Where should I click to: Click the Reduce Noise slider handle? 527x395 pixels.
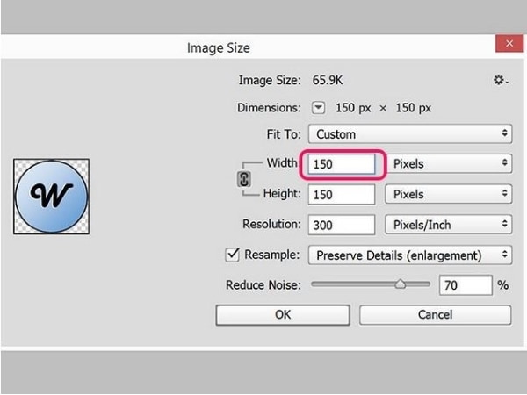tap(400, 284)
